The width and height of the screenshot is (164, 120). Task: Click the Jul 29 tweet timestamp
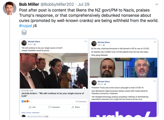point(83,4)
